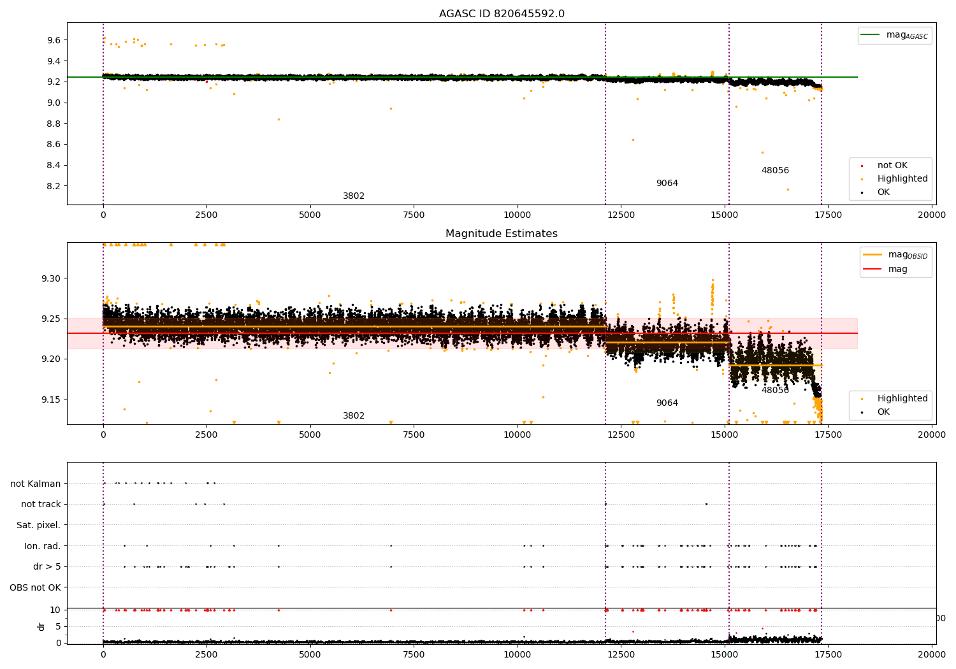Click red line sample beside "mag" legend entry

click(872, 269)
